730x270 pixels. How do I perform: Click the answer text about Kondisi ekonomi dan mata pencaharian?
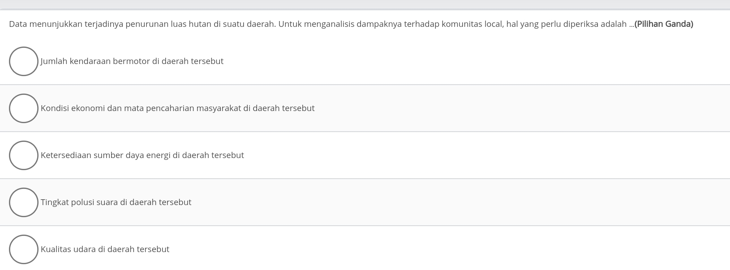coord(177,108)
